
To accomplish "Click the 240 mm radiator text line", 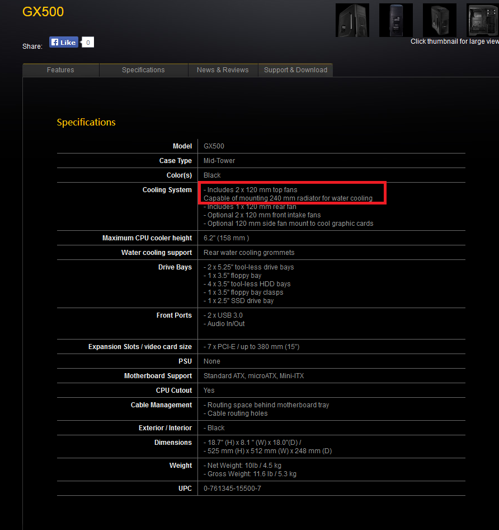I will coord(288,198).
